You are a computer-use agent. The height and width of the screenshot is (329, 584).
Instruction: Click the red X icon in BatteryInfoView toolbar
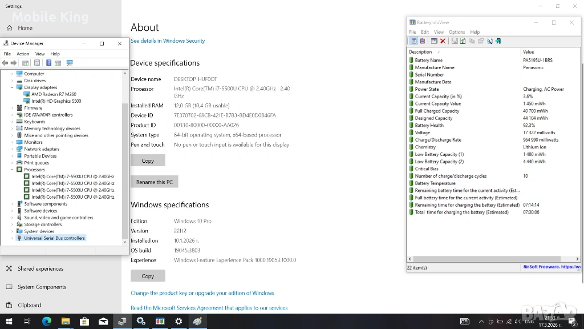(443, 41)
